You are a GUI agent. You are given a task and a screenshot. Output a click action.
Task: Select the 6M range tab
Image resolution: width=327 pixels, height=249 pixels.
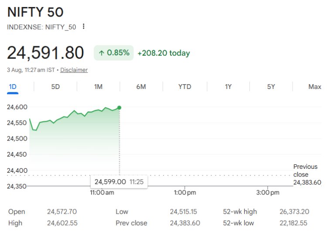click(141, 87)
